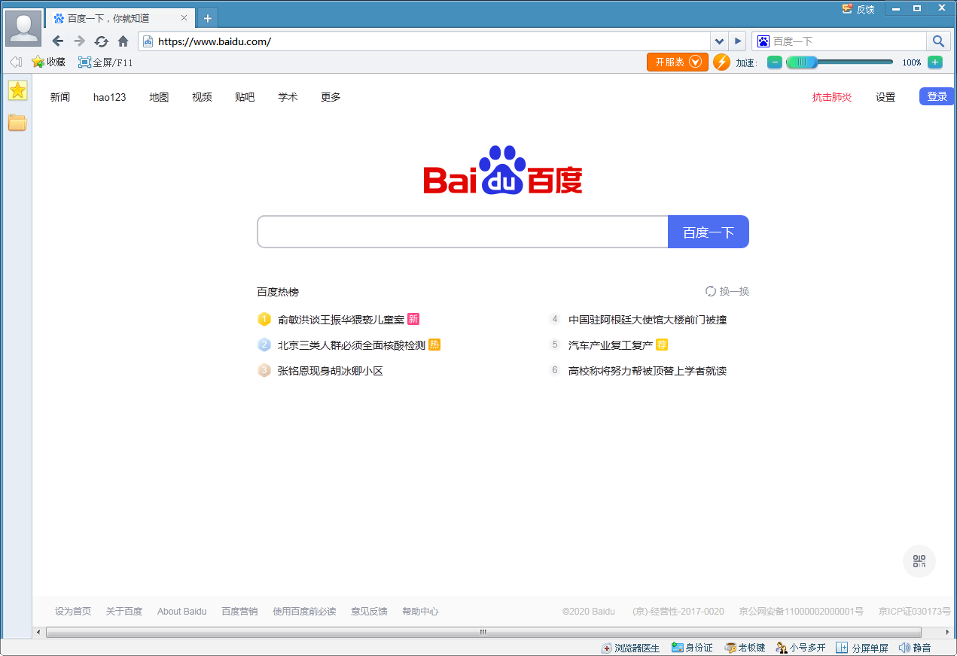Open 浏览器医生 in status bar
957x656 pixels.
tap(630, 648)
